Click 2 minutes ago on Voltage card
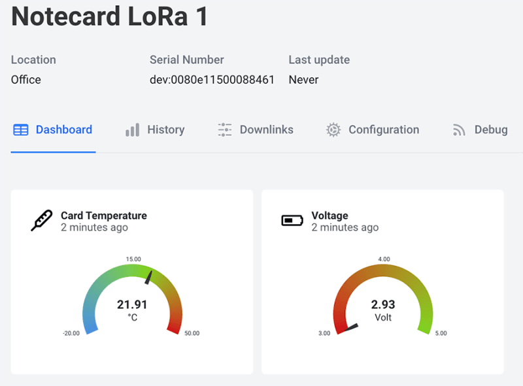 pos(345,227)
